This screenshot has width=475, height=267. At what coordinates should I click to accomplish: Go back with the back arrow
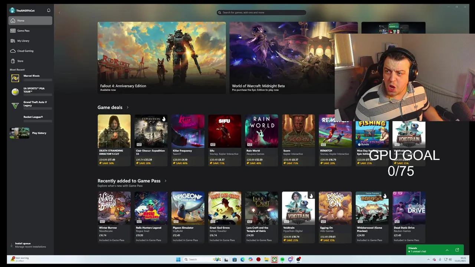[x=59, y=13]
